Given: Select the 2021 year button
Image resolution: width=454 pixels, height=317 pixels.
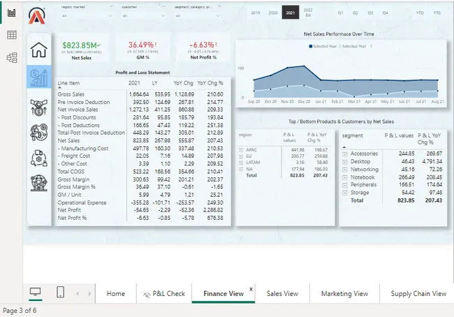Looking at the screenshot, I should 291,13.
